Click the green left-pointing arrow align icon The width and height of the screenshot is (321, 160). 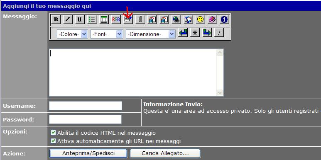183,33
